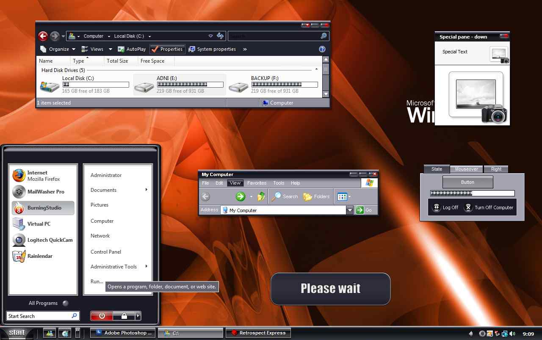Expand the explorer toolbar overflow chevron
Image resolution: width=542 pixels, height=340 pixels.
245,49
